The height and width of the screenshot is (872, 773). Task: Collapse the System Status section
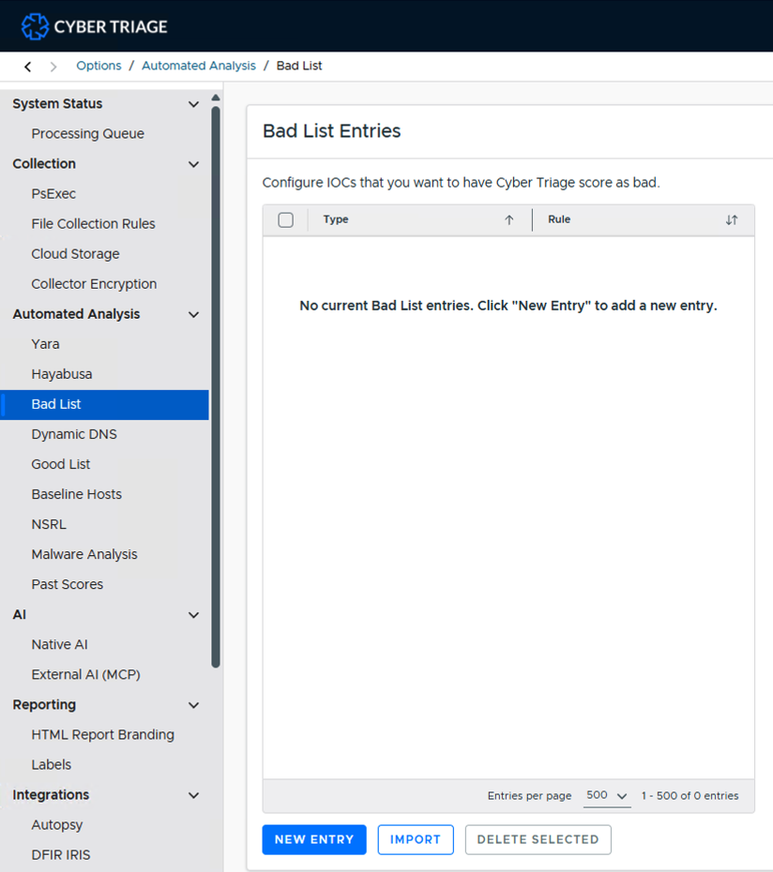[x=193, y=104]
